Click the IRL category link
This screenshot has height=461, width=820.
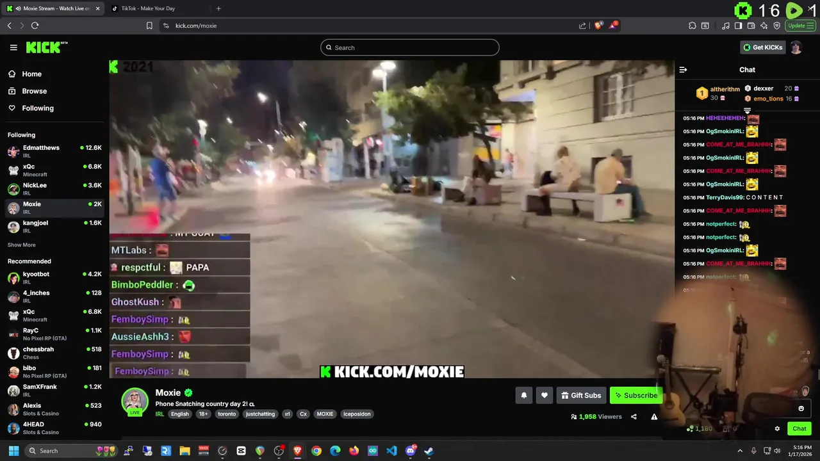[x=160, y=414]
